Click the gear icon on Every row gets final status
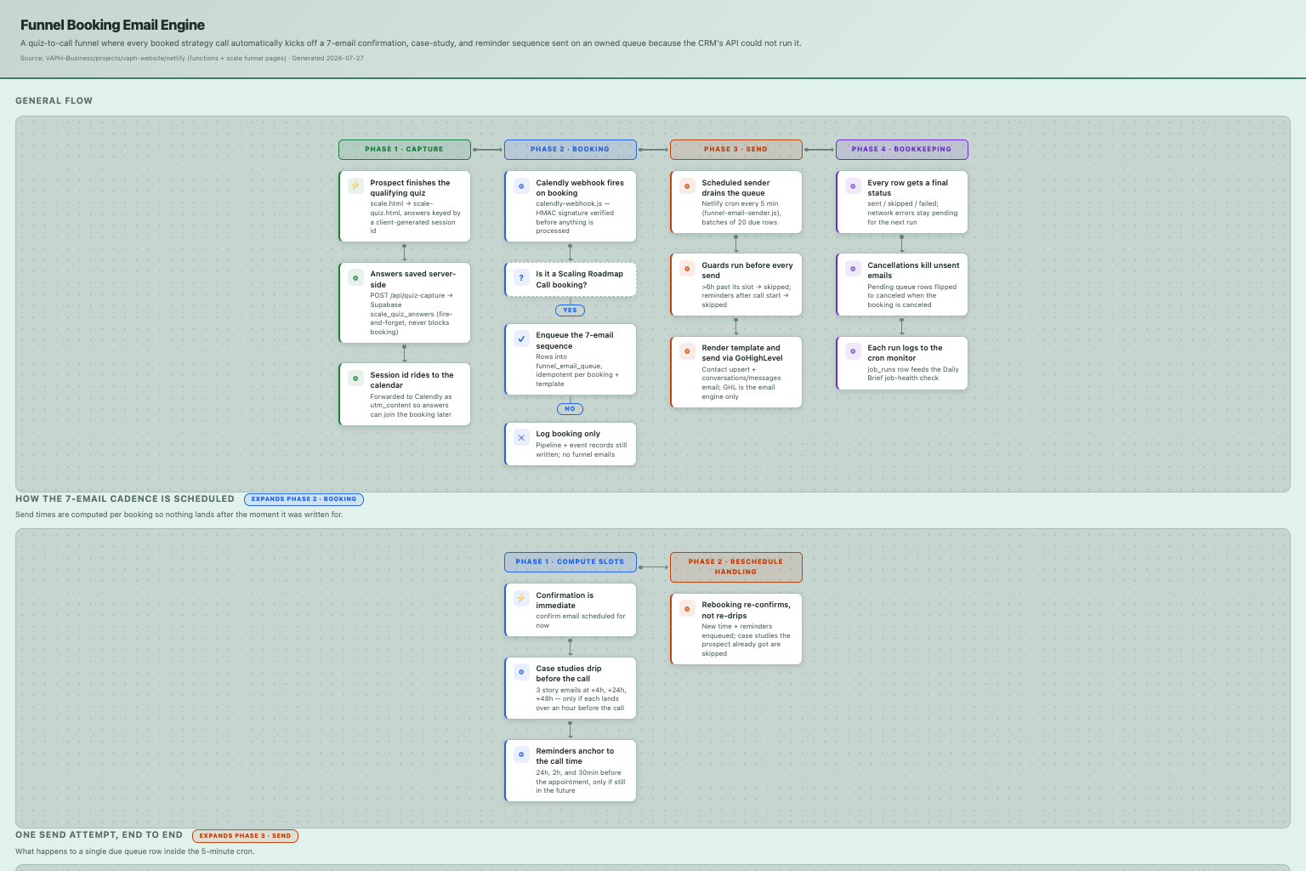 (853, 185)
